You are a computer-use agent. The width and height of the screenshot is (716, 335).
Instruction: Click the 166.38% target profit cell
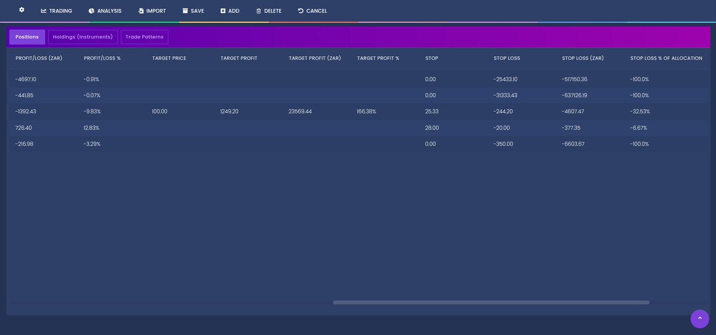pyautogui.click(x=366, y=112)
